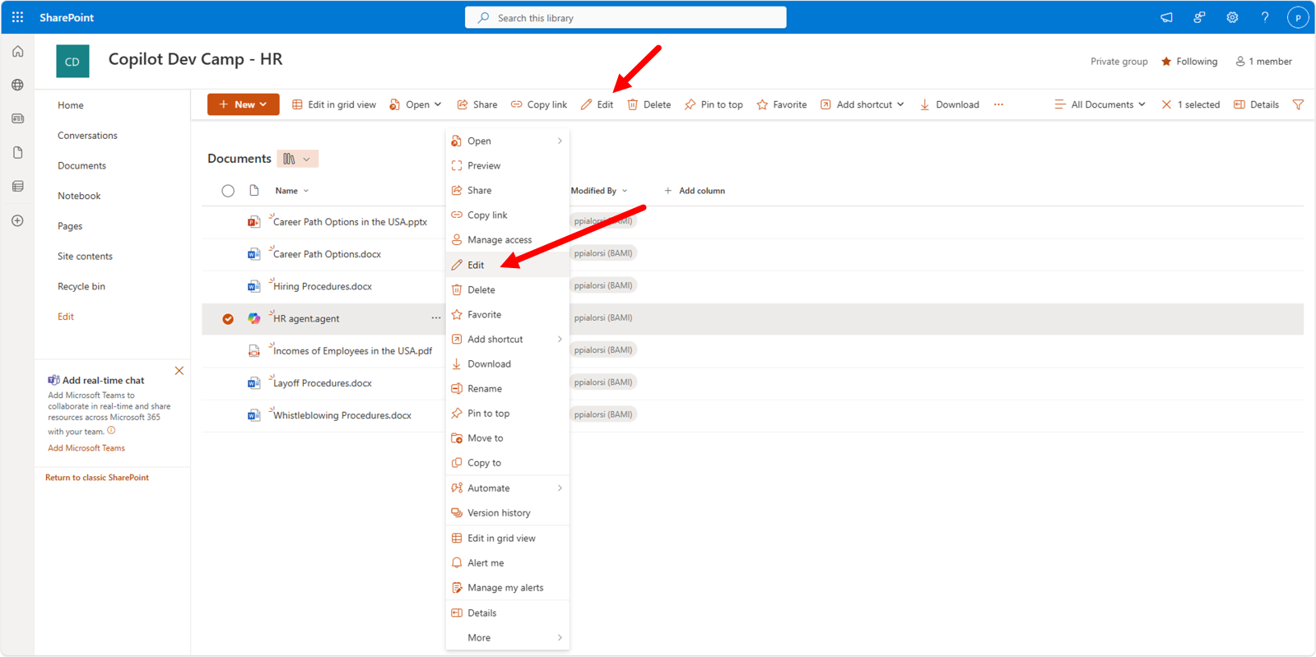Open the files icon in left rail
Screen dimensions: 1316x657
[x=17, y=152]
